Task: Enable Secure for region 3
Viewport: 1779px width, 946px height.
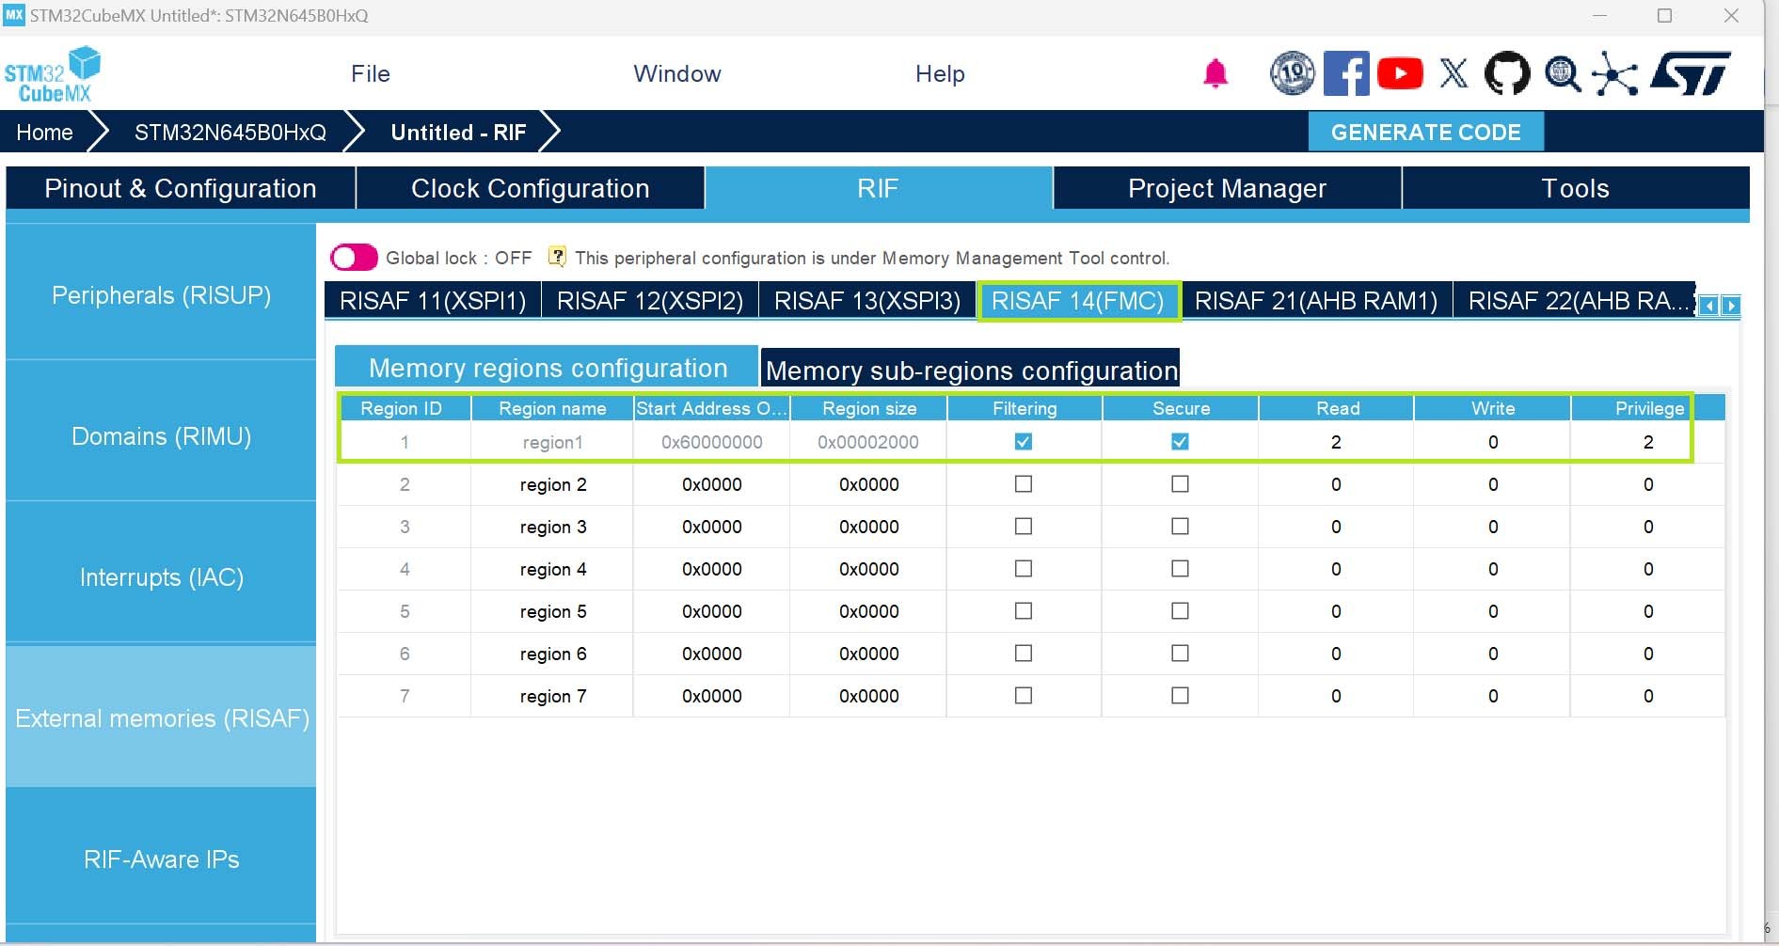Action: 1180,527
